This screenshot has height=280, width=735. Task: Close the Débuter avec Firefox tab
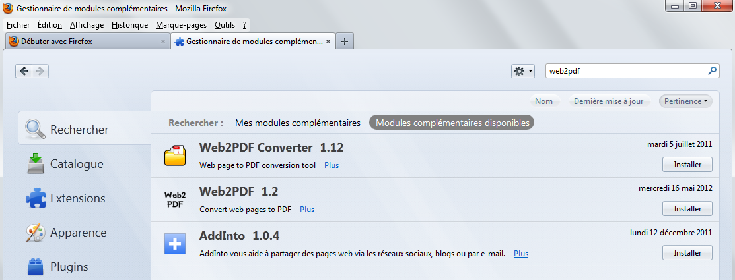coord(163,42)
